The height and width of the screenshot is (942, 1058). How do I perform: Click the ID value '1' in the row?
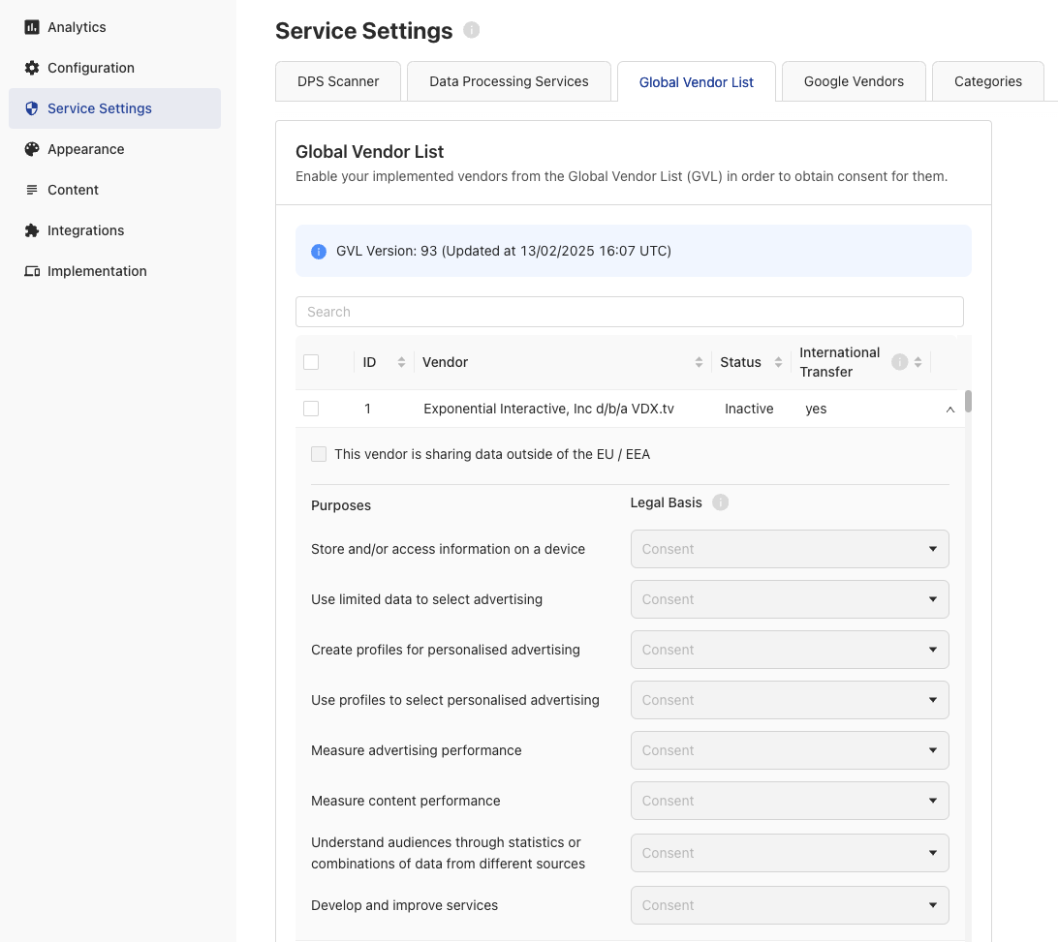(x=368, y=409)
